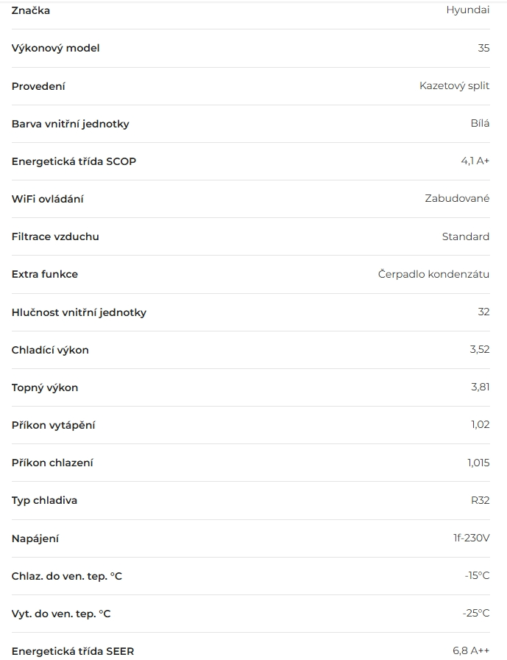Click the Výkonový model label

click(55, 48)
